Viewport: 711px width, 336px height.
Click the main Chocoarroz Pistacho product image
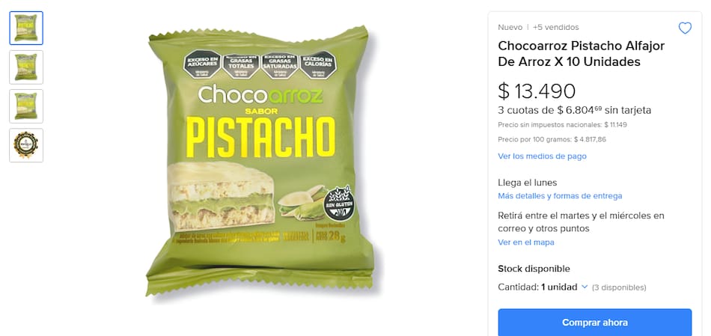[262, 161]
